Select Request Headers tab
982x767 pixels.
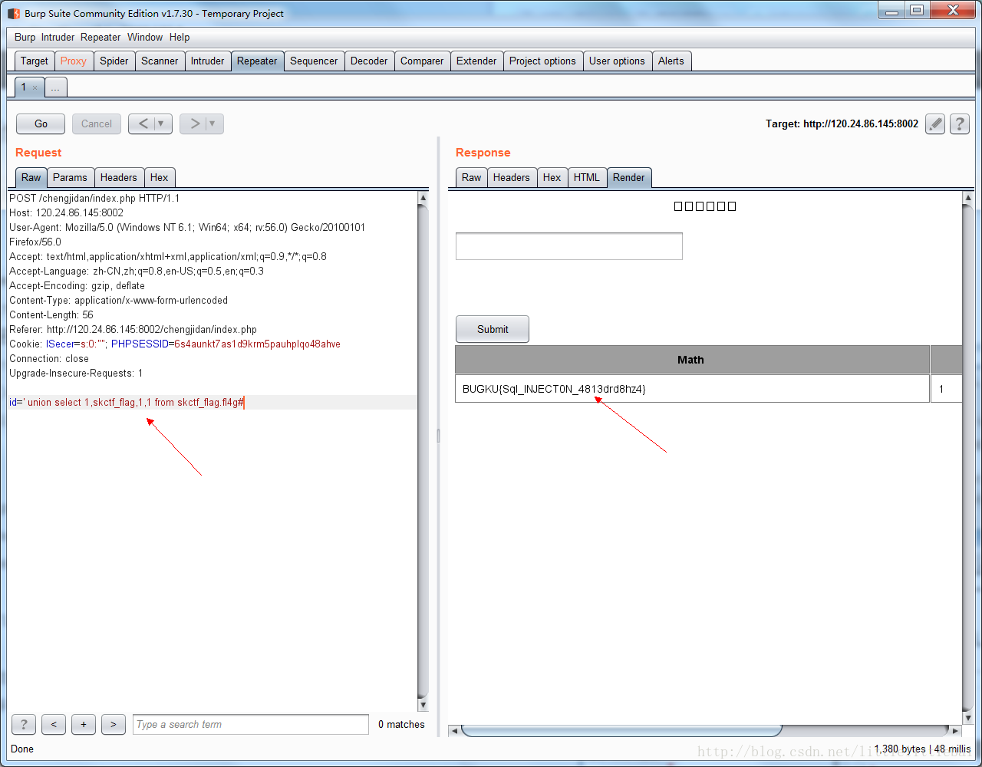(x=119, y=177)
